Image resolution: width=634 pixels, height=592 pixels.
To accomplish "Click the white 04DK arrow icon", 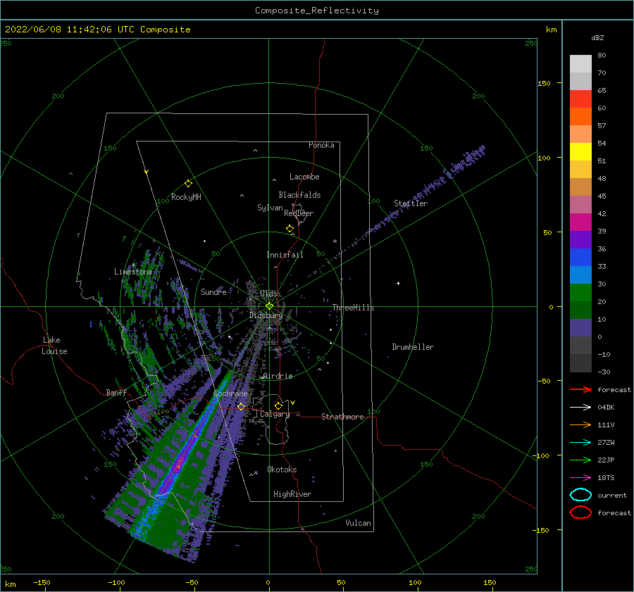I will point(580,407).
